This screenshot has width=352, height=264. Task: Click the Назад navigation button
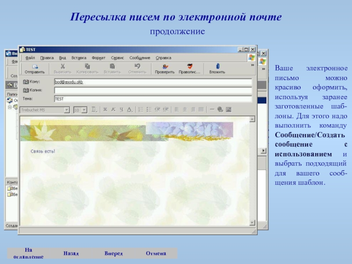[71, 253]
